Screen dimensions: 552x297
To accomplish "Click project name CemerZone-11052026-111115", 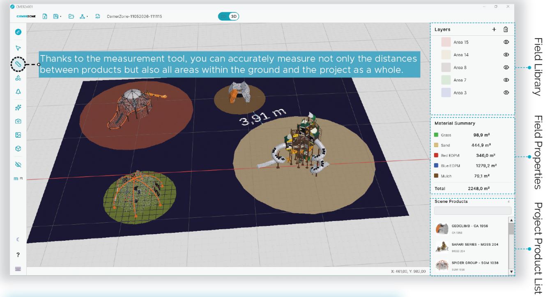I will (134, 17).
